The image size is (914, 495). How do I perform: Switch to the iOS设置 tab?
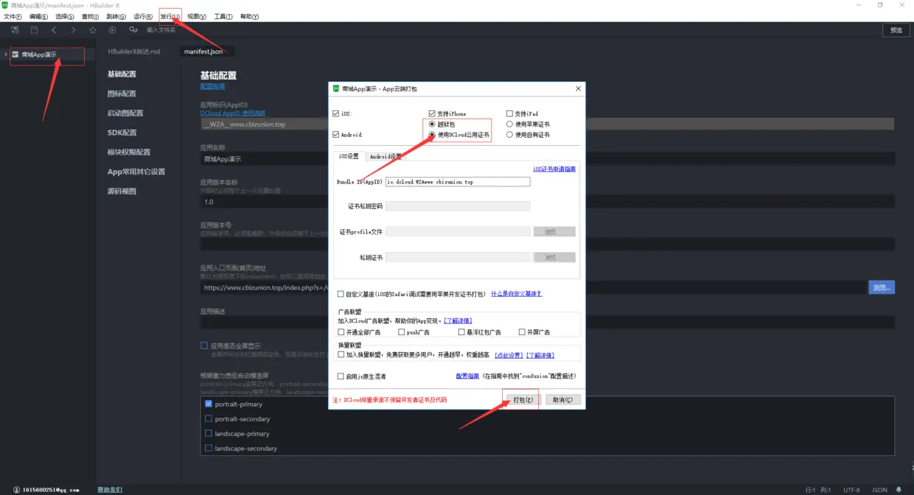coord(348,156)
